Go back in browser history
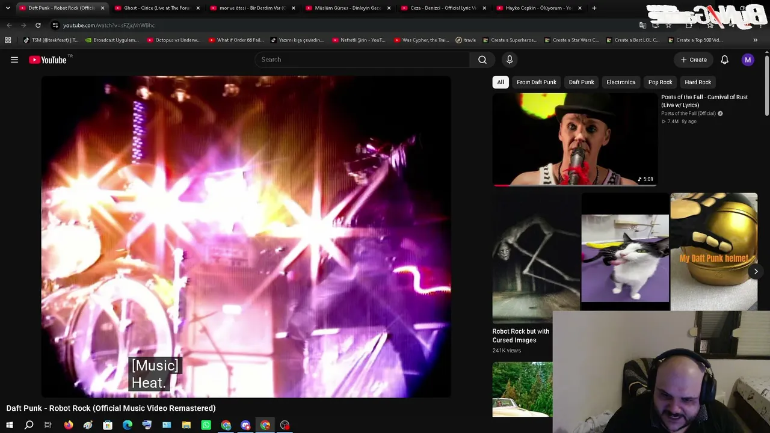Image resolution: width=770 pixels, height=433 pixels. pos(9,25)
